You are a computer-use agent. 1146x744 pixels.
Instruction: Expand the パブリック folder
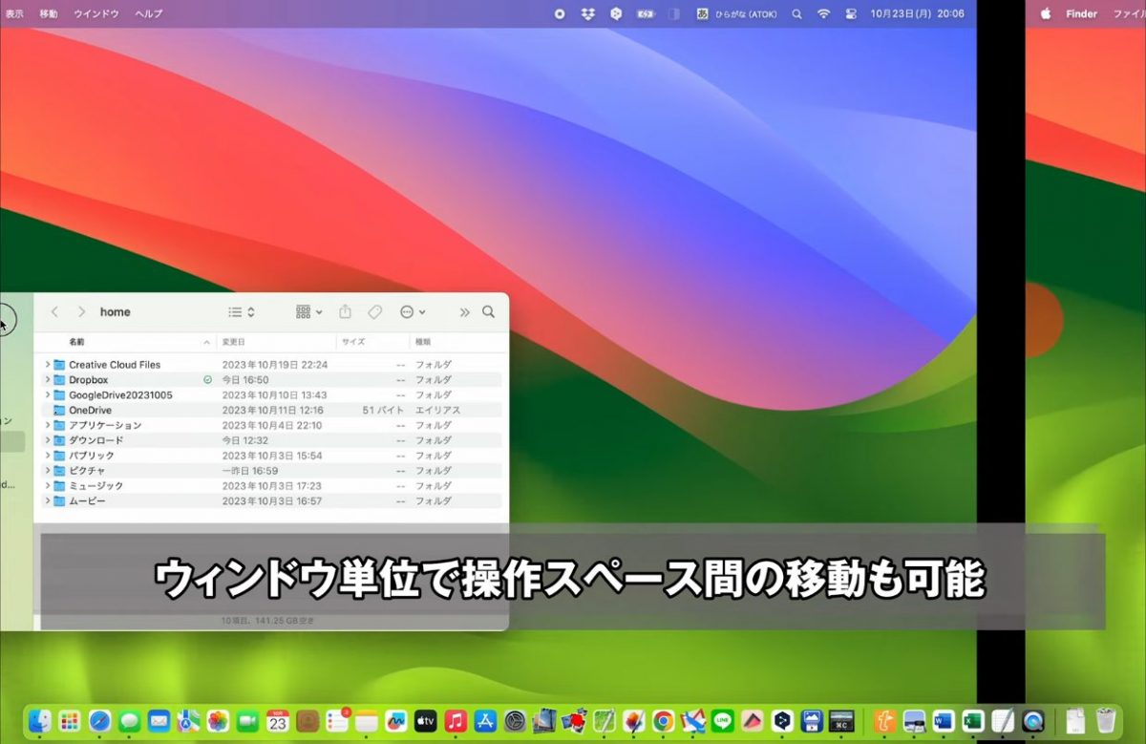pos(48,456)
